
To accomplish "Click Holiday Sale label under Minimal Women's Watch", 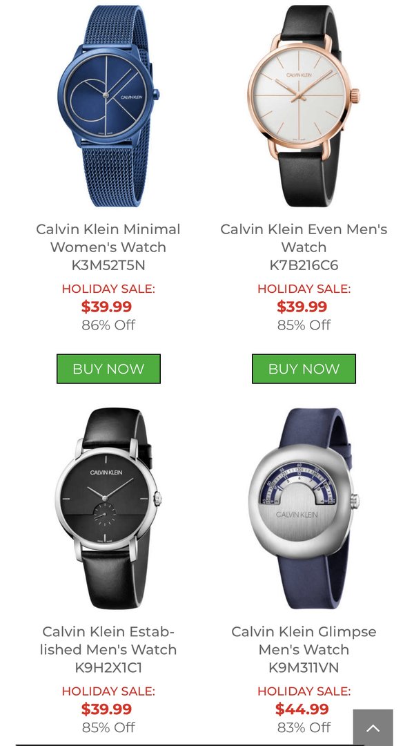I will (108, 289).
